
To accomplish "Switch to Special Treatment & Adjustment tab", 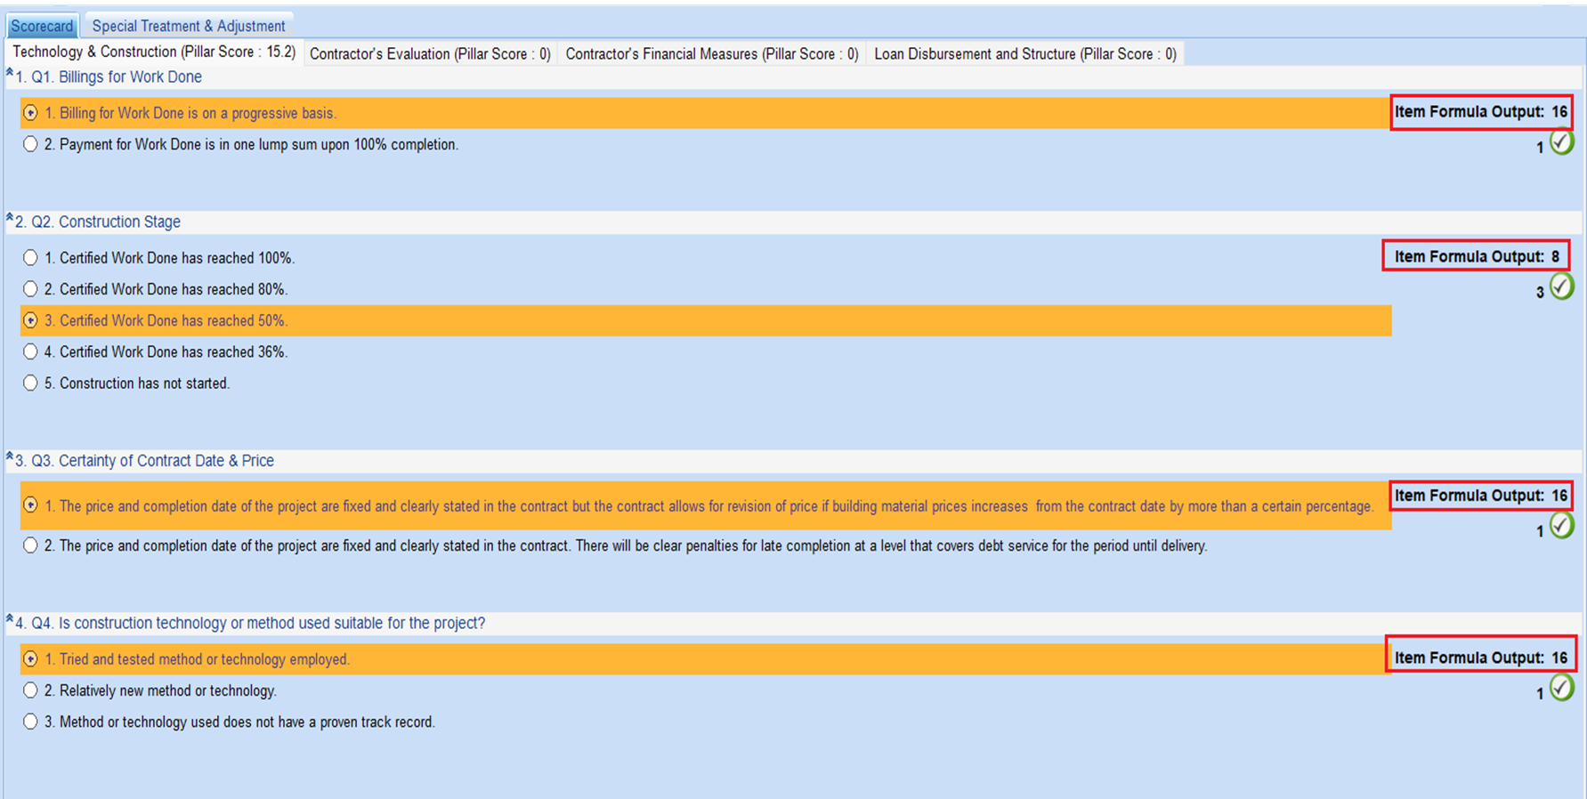I will tap(189, 26).
